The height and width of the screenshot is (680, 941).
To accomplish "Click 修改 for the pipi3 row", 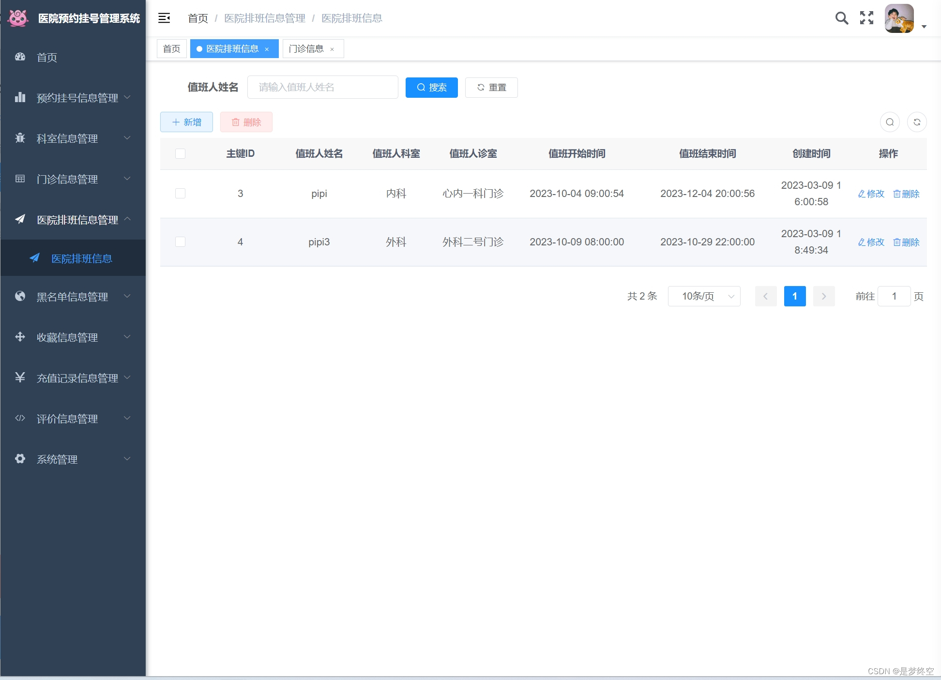I will pyautogui.click(x=871, y=242).
